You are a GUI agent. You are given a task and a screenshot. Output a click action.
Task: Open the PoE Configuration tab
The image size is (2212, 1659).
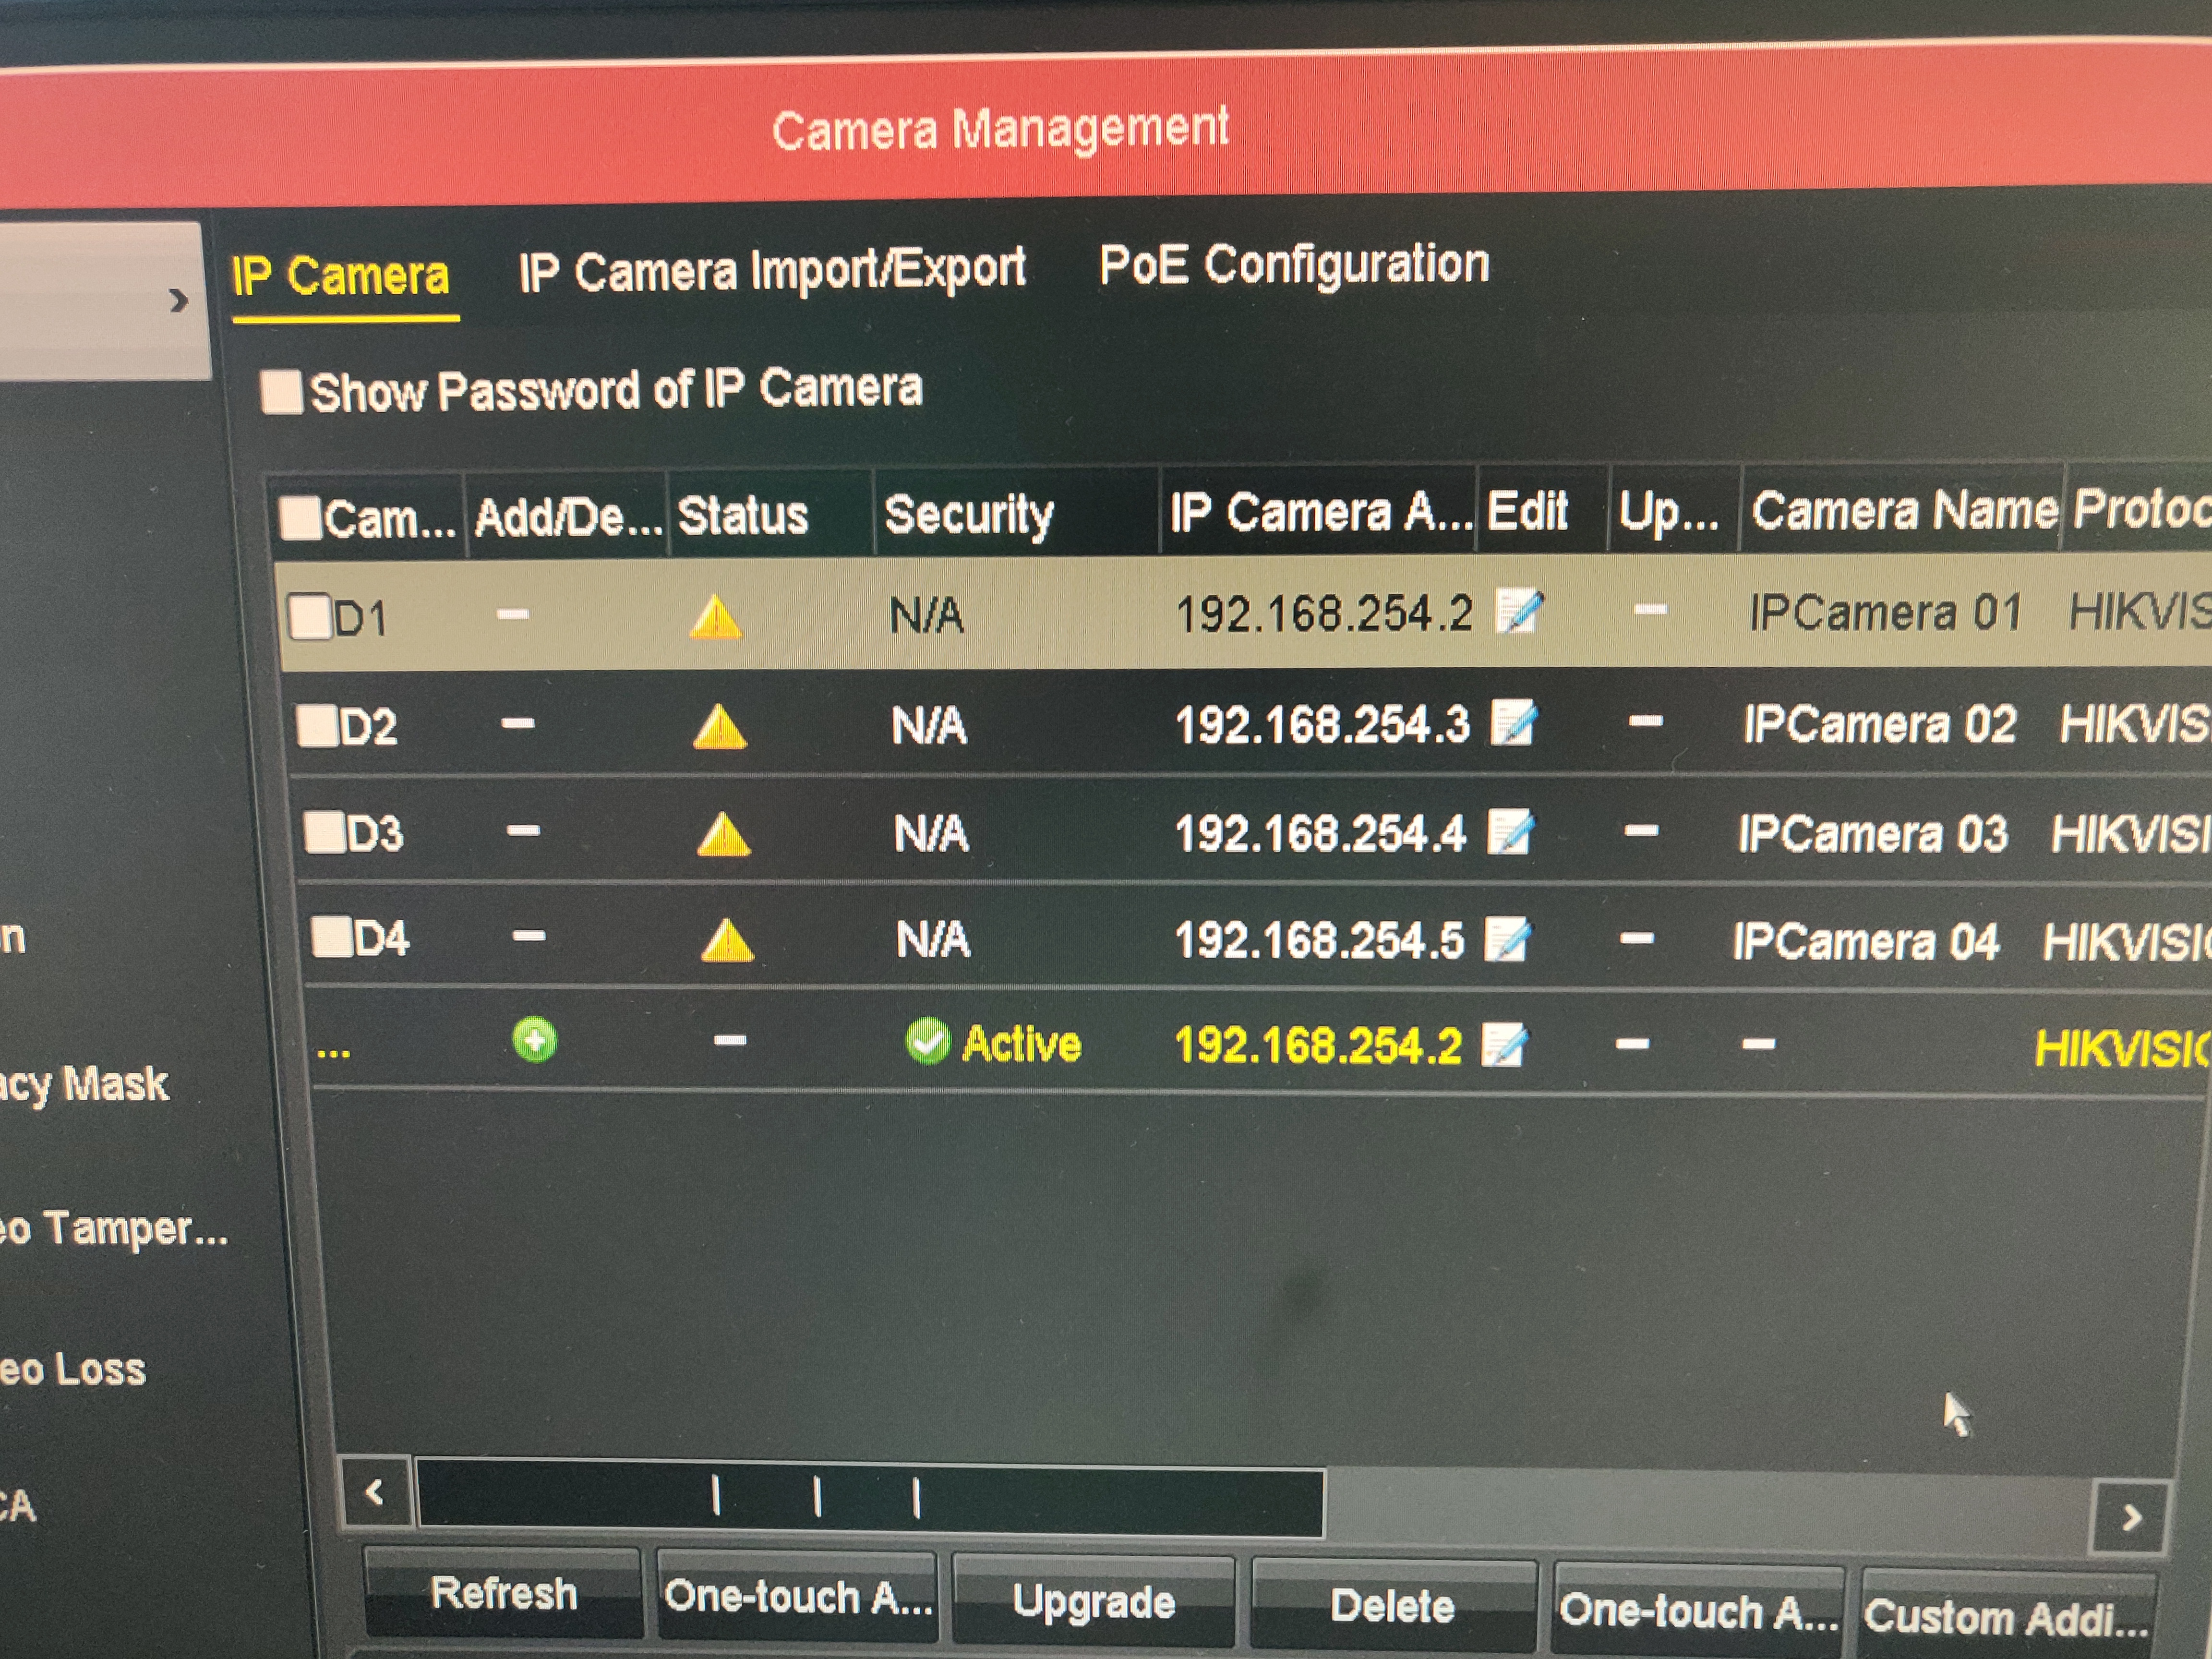click(1294, 265)
